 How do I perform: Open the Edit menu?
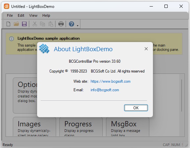[21, 15]
